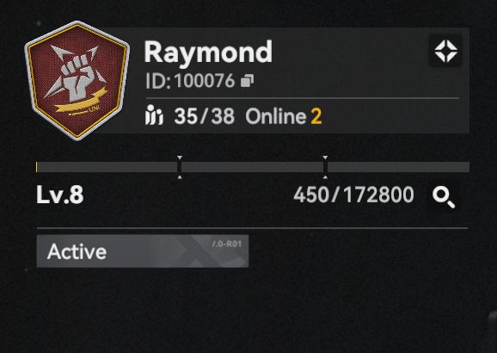
Task: Click the 450/172800 experience value
Action: click(x=353, y=195)
